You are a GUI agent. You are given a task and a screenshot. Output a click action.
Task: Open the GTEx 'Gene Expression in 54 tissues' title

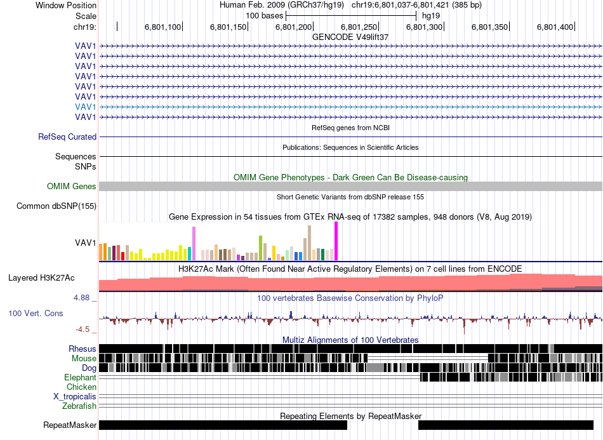pyautogui.click(x=350, y=217)
